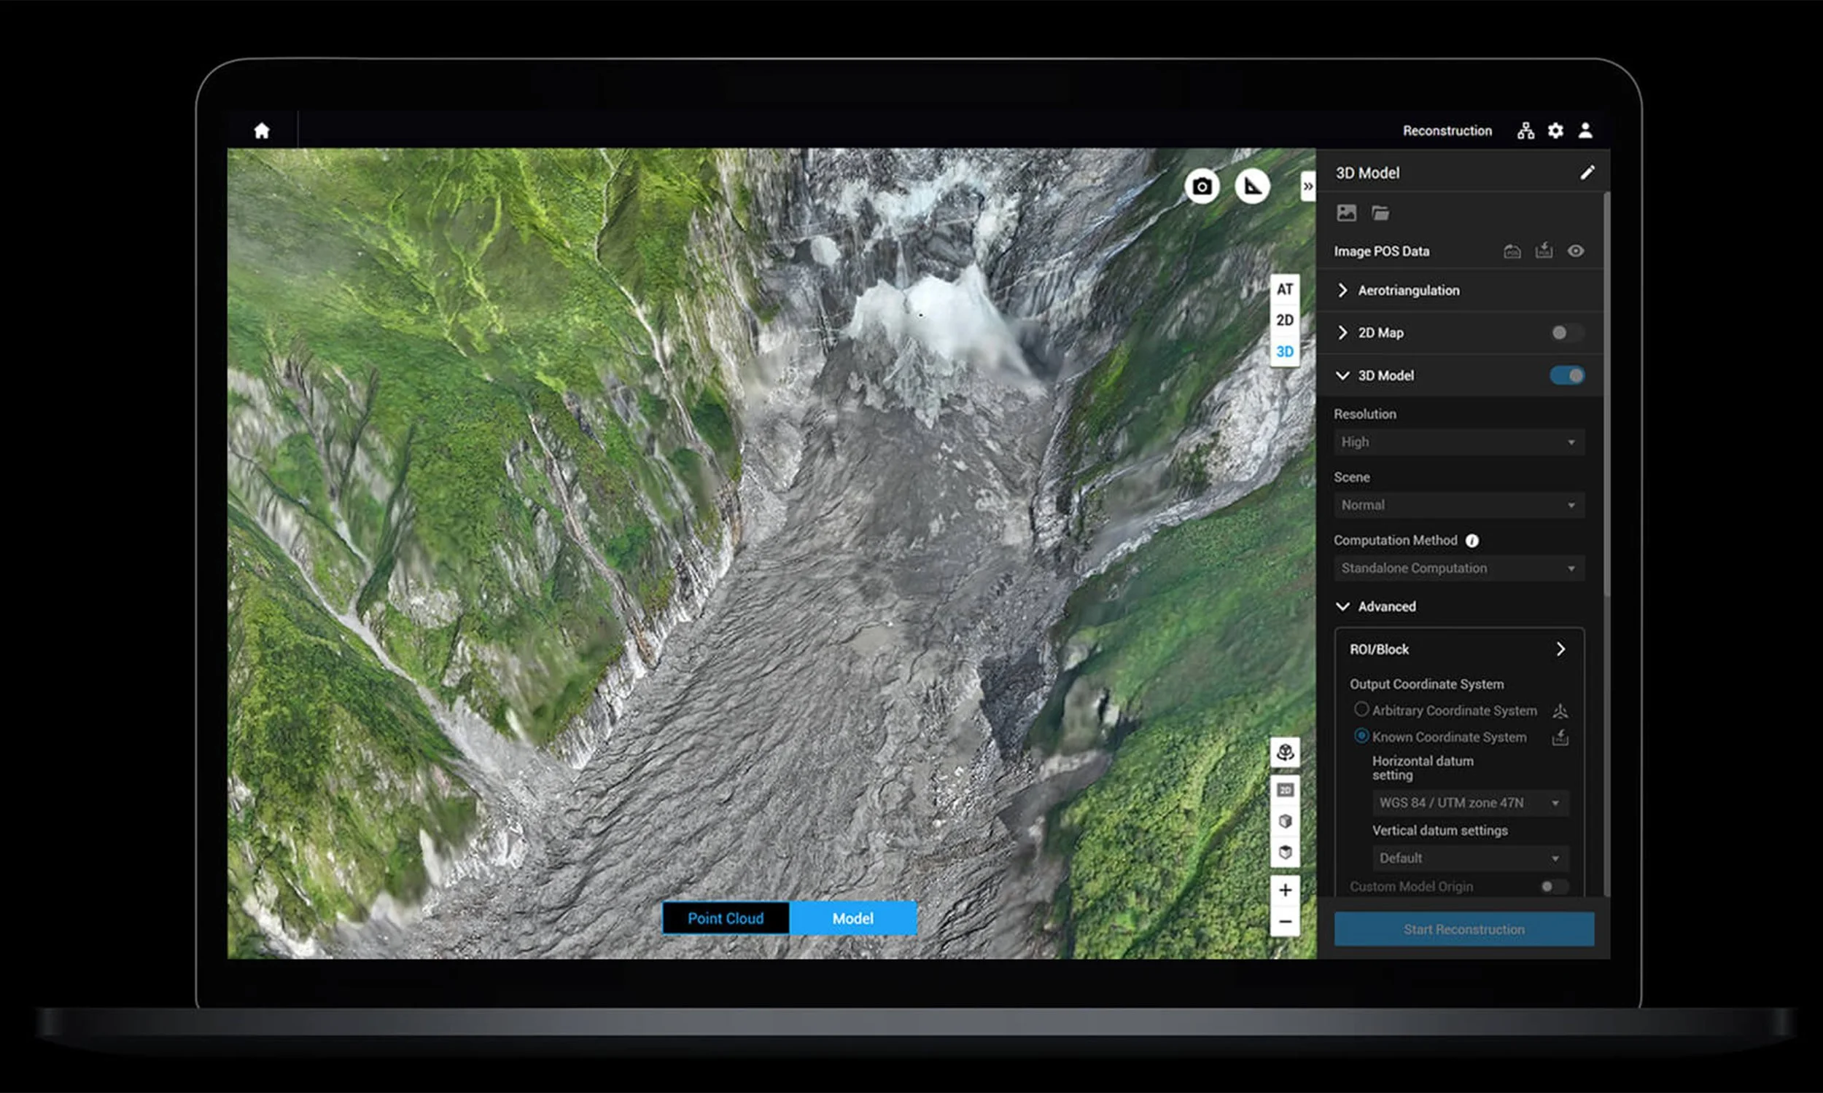Open the WGS 84 / UTM zone 47N dropdown
The image size is (1823, 1093).
click(x=1469, y=803)
